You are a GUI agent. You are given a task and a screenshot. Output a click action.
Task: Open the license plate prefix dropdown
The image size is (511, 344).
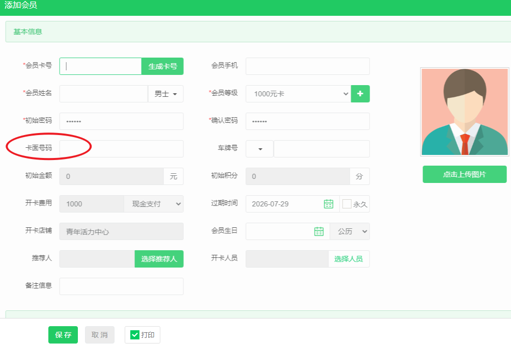click(260, 149)
